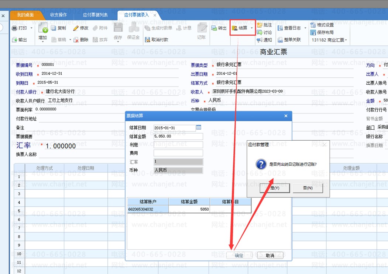Expand the 查看日志 dropdown arrow
The height and width of the screenshot is (274, 388).
point(305,28)
